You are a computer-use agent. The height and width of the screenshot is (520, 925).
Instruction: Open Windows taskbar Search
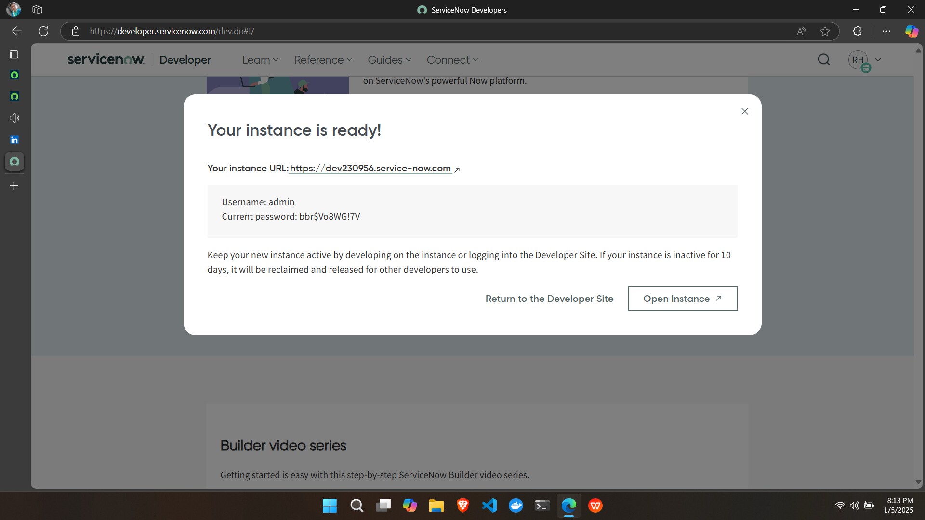coord(357,506)
